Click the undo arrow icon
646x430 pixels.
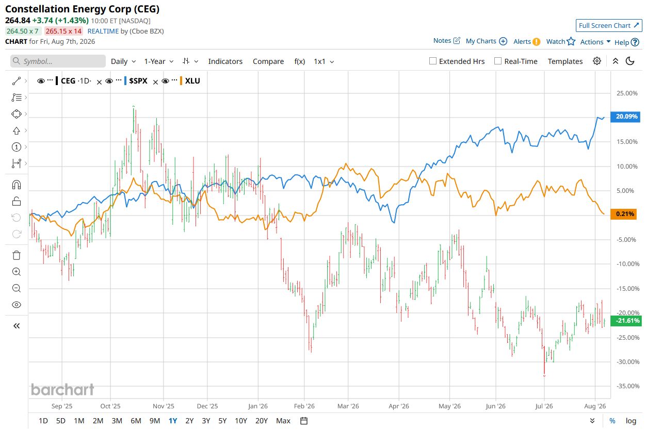tap(16, 218)
